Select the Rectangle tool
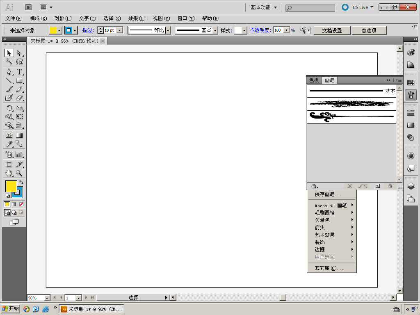 [19, 80]
